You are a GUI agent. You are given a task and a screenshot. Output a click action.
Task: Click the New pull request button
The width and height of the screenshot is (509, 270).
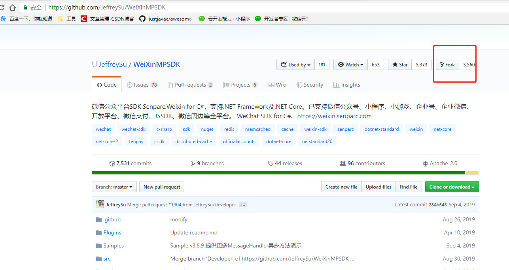point(162,187)
